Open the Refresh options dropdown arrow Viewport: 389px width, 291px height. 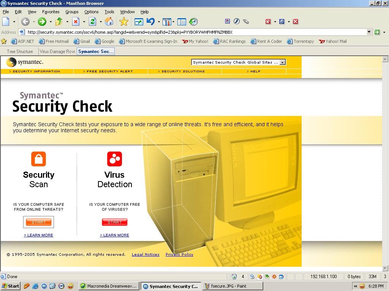click(101, 22)
